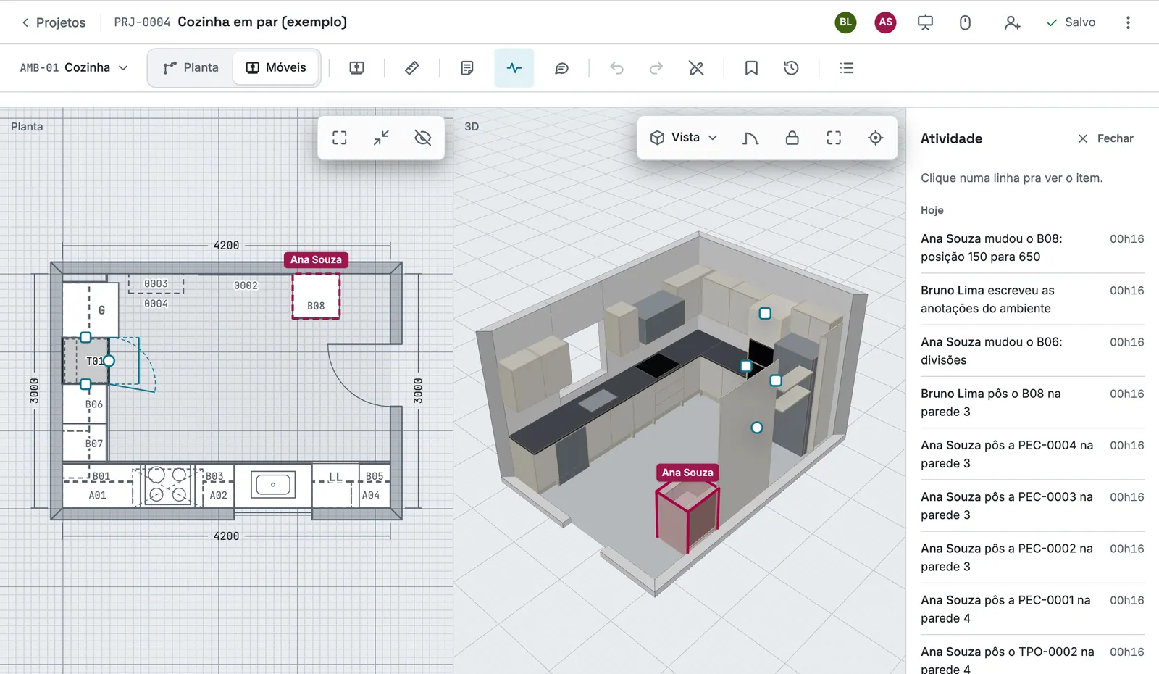Click the collapse arrows icon in Planta
The image size is (1159, 674).
(381, 138)
